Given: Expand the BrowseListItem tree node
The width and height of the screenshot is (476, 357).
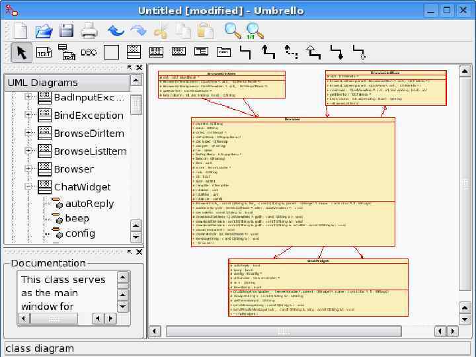Looking at the screenshot, I should (x=28, y=151).
